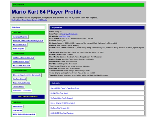Viewport: 156px width, 117px height.
Task: Select the Goals line about Semi-Pro A
Action: (72, 73)
